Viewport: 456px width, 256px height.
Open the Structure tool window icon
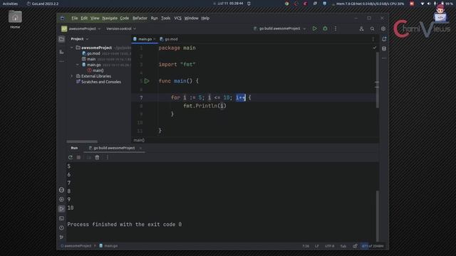61,52
